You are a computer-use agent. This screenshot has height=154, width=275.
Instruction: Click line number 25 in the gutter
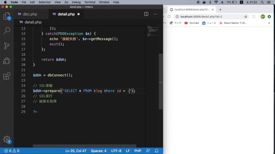click(23, 91)
